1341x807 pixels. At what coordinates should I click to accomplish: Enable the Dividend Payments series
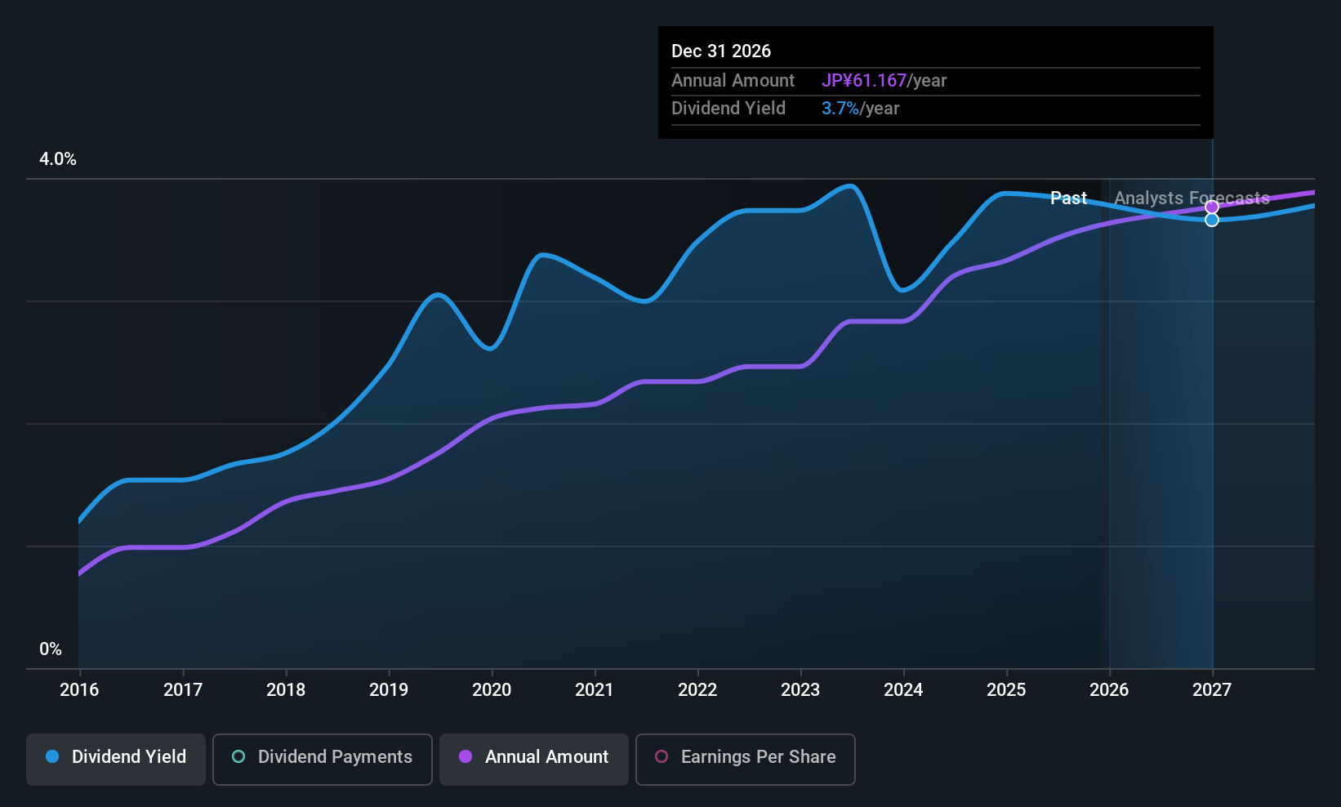tap(322, 759)
